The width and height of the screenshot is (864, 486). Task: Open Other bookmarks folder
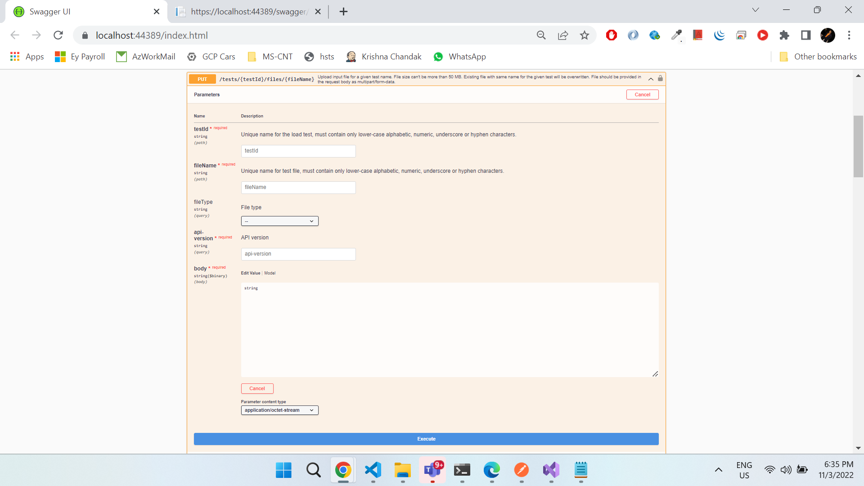(x=818, y=57)
